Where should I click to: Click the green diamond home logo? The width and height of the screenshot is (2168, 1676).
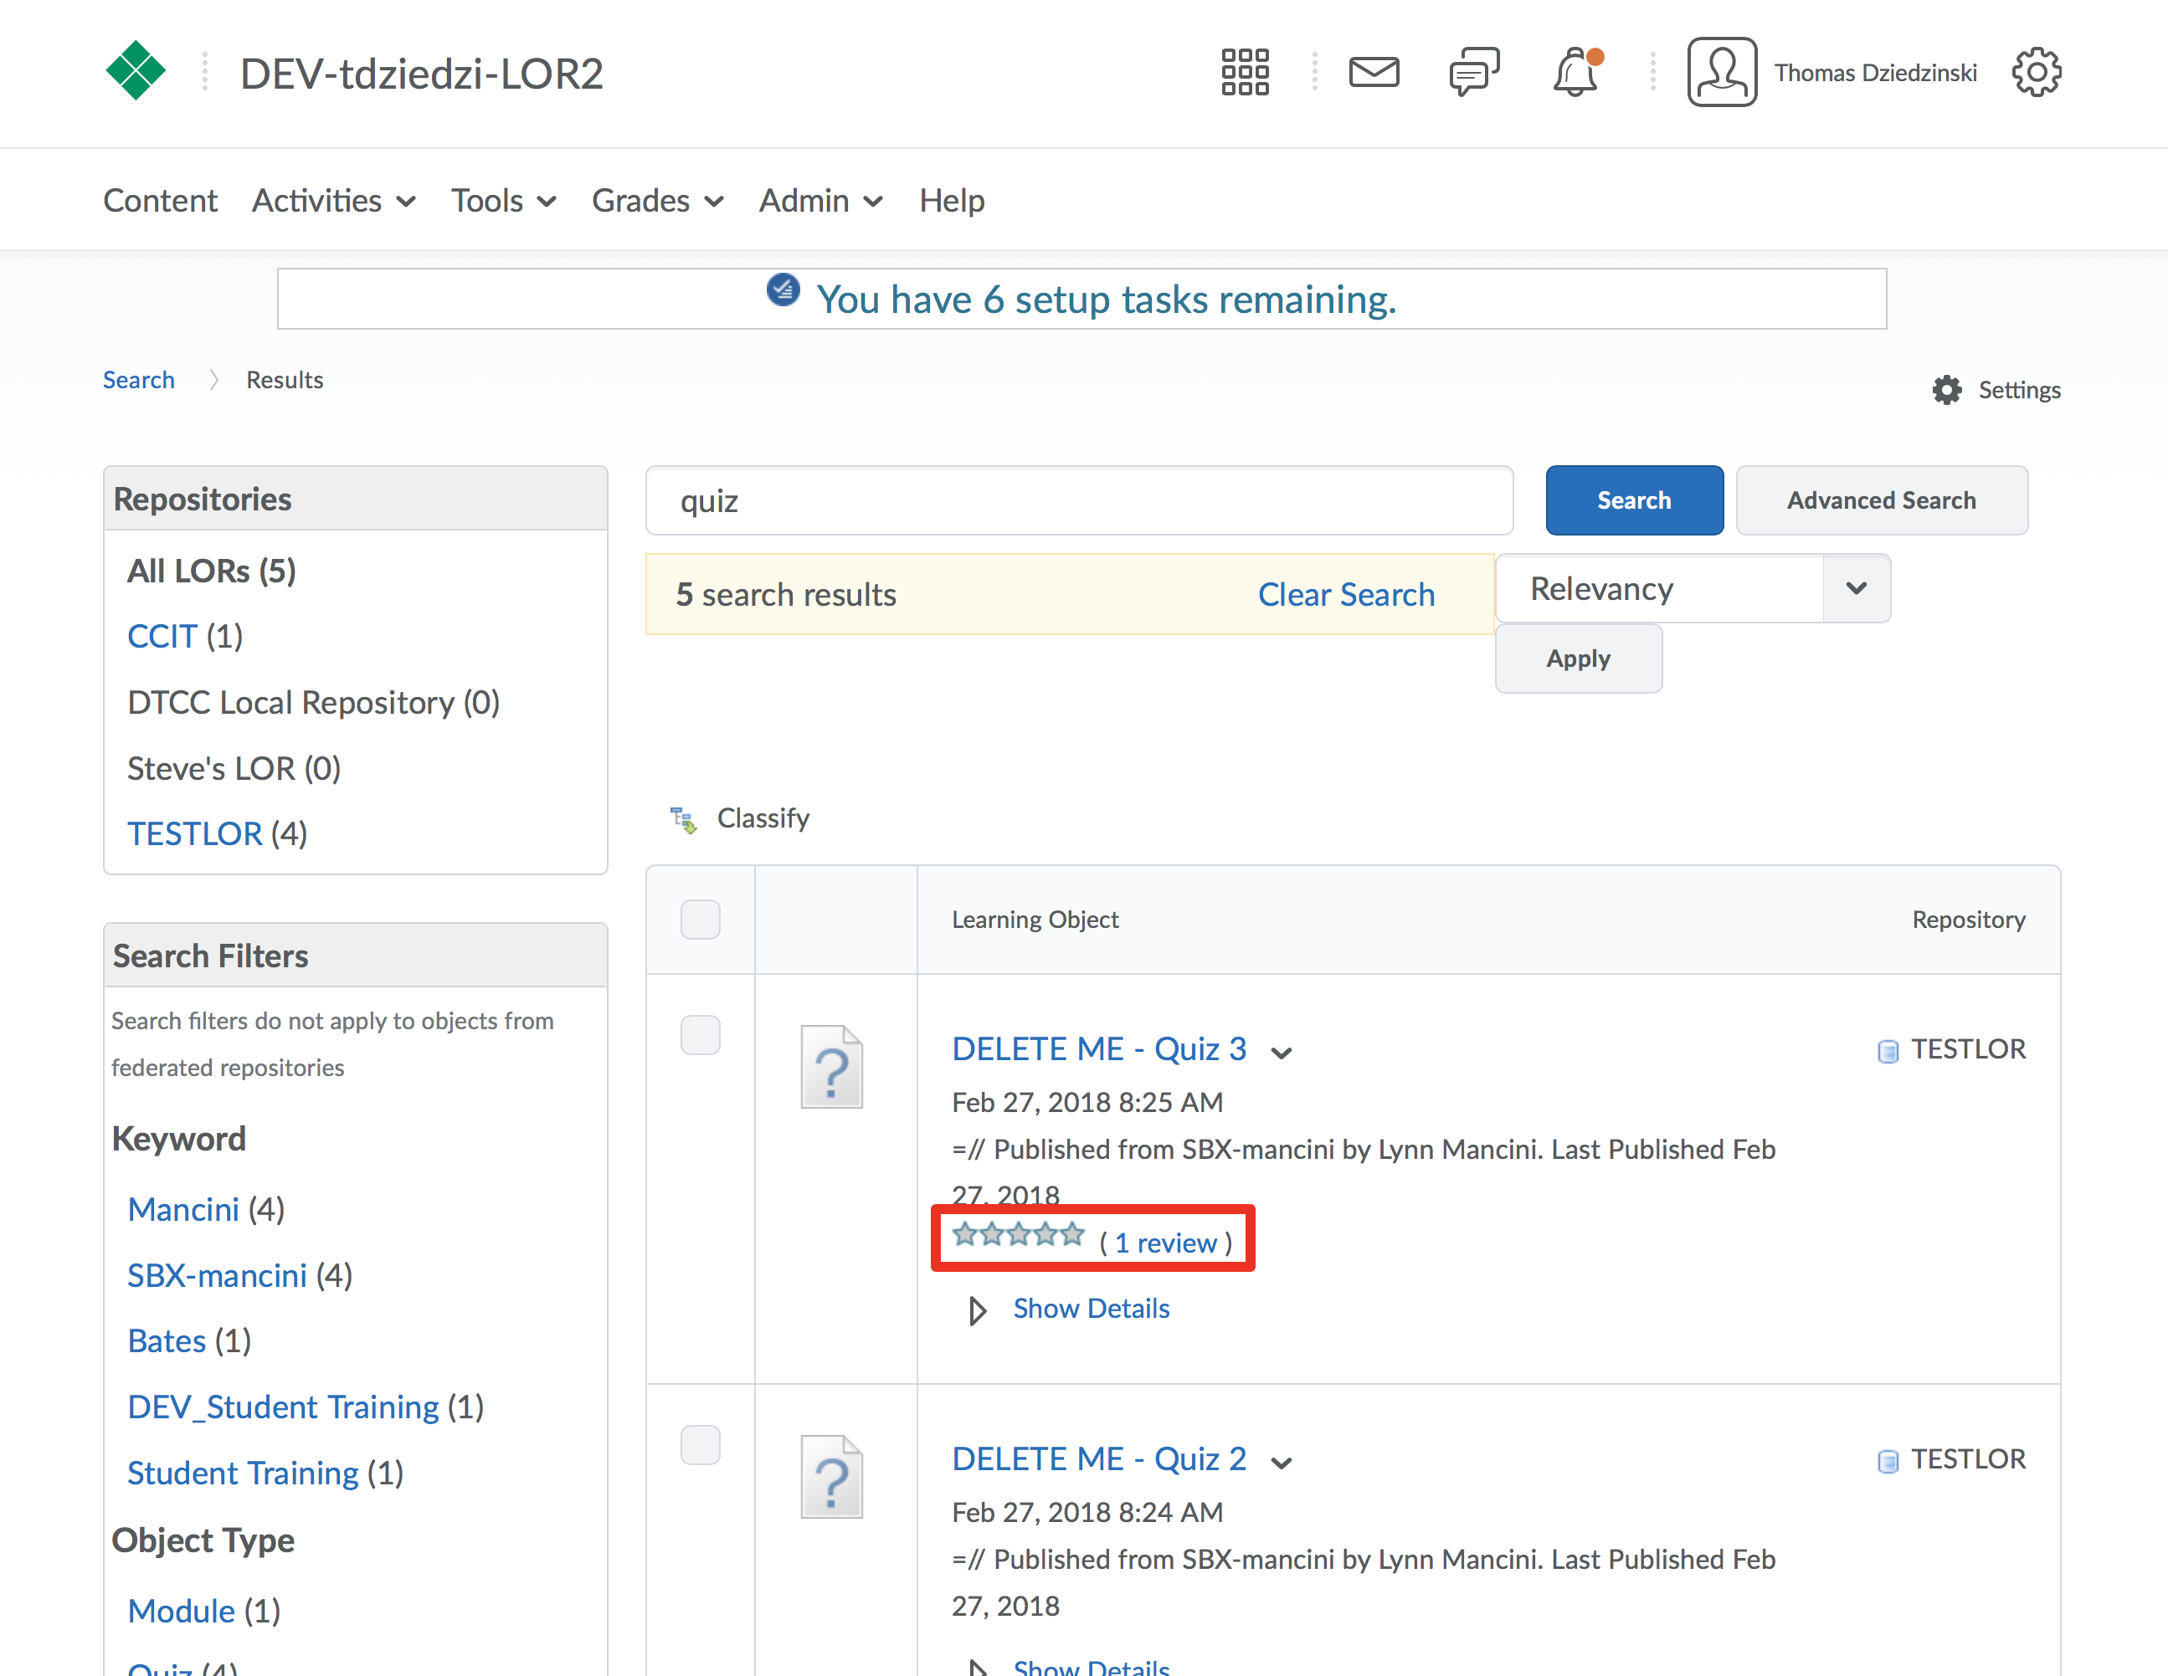coord(135,71)
